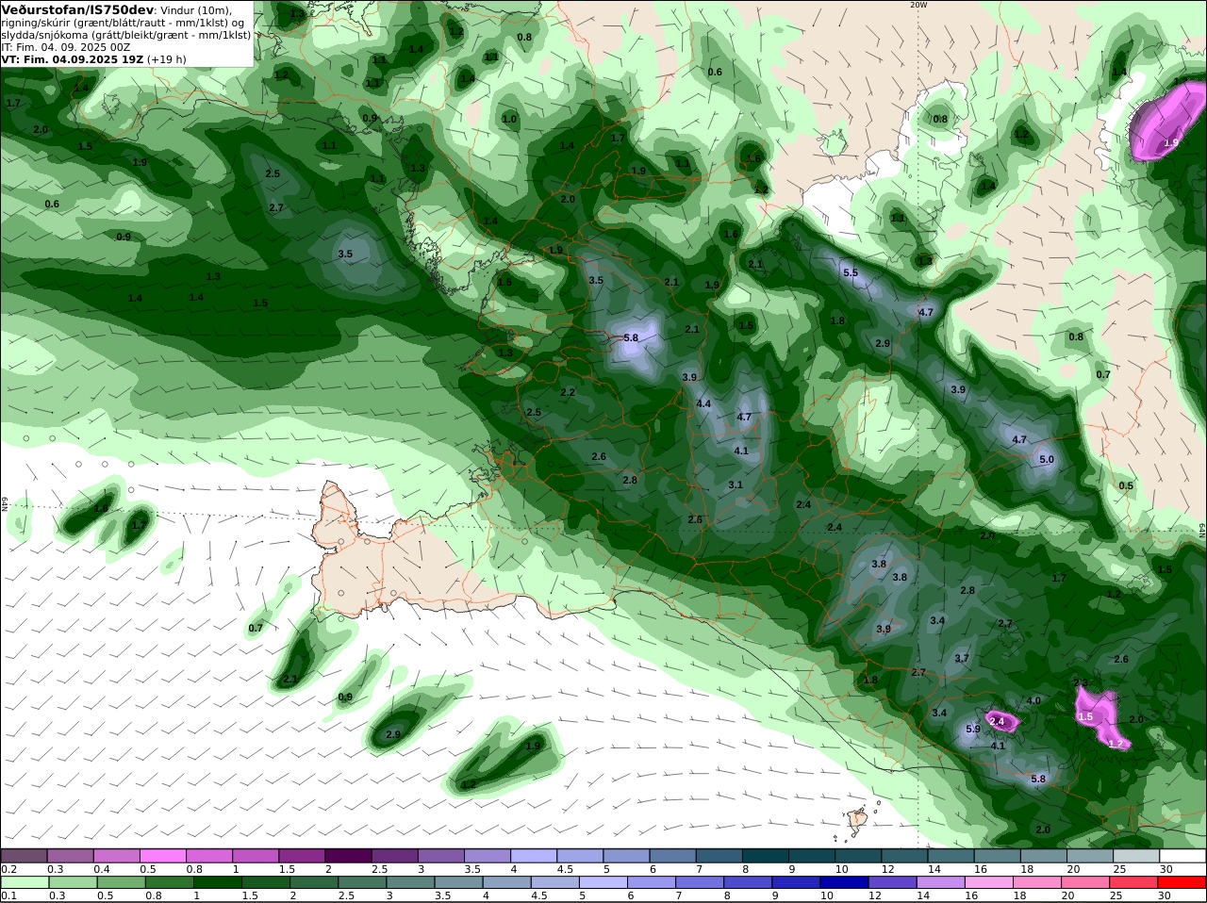Select the upper legend swatch labeled 25
The width and height of the screenshot is (1207, 903).
pyautogui.click(x=1137, y=856)
